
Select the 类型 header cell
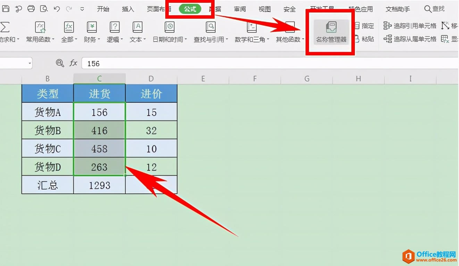48,93
